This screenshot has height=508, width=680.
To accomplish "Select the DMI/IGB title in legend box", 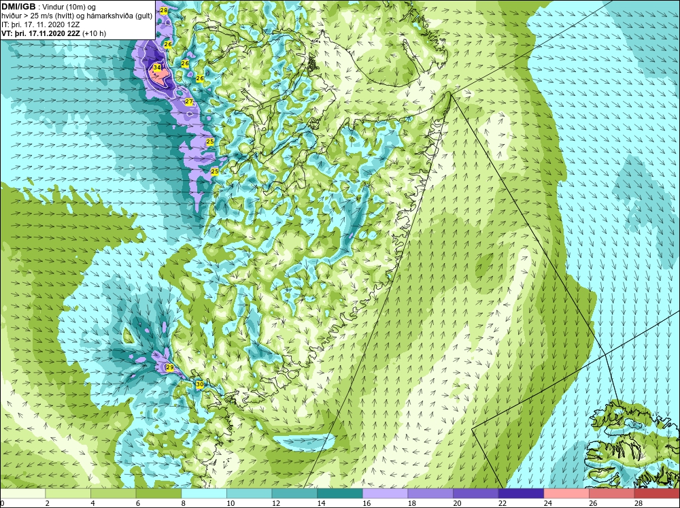I will click(x=18, y=7).
